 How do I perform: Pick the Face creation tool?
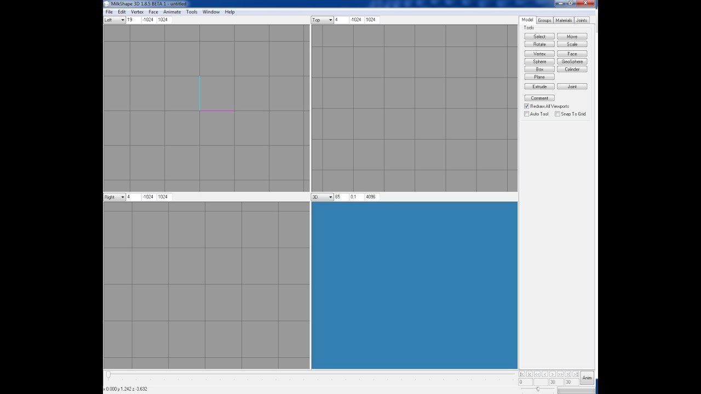pyautogui.click(x=572, y=54)
